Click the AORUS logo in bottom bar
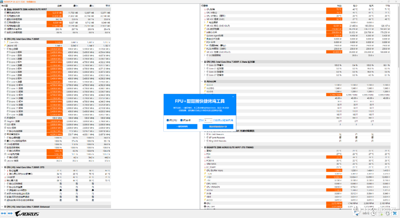Viewport: 400px width, 218px height. pos(27,214)
